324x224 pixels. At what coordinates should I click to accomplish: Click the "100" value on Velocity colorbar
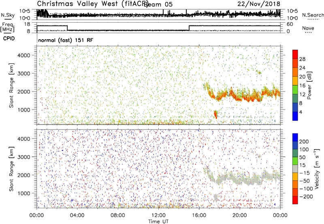304,150
